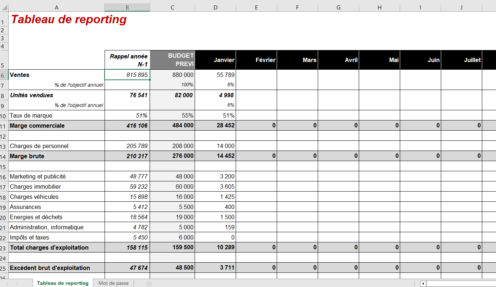Select row 6 header

(x=4, y=75)
